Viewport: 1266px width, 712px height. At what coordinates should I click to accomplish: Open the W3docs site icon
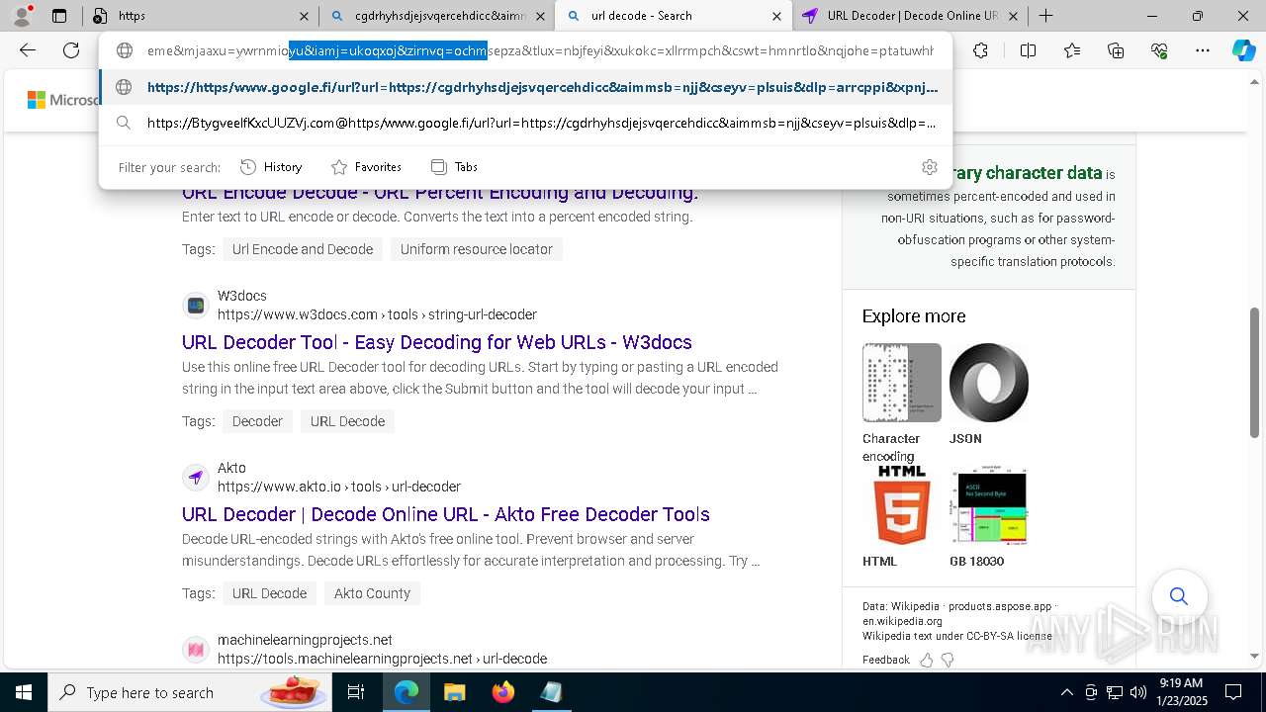coord(196,306)
